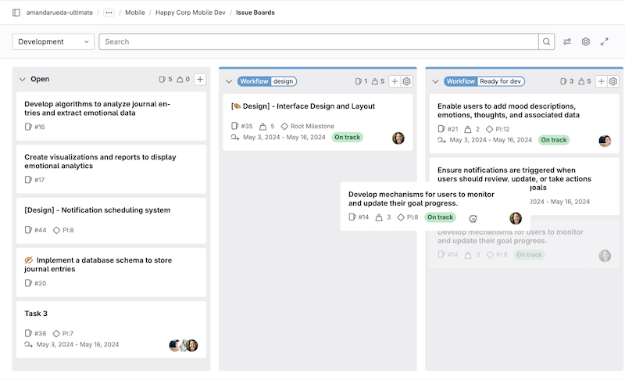The width and height of the screenshot is (625, 380).
Task: Open the board configuration gear icon
Action: pos(585,41)
